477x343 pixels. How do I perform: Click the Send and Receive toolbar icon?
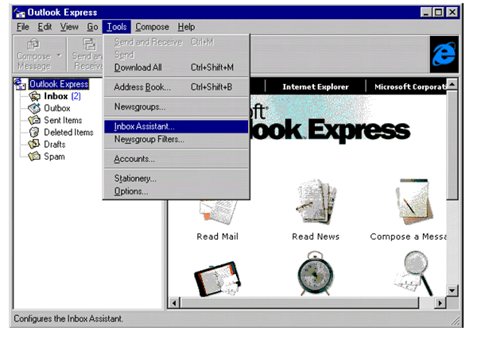pyautogui.click(x=89, y=44)
